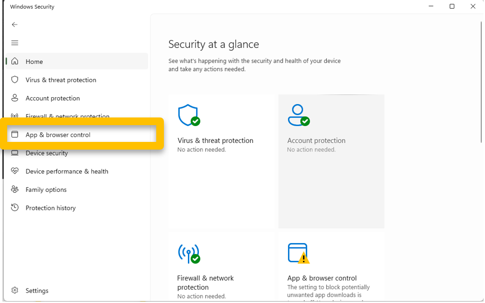Click the Family options people icon
The height and width of the screenshot is (303, 485).
coord(15,189)
